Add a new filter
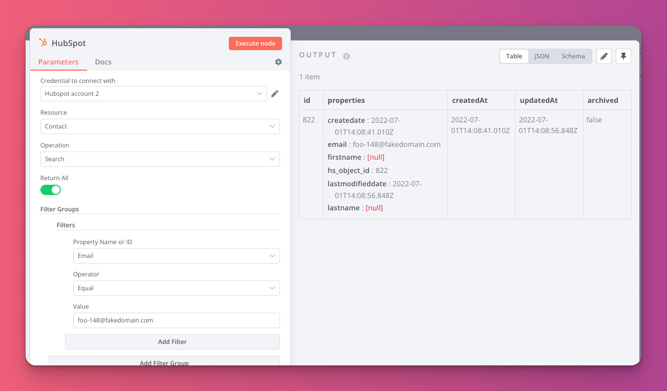This screenshot has height=391, width=667. [173, 342]
